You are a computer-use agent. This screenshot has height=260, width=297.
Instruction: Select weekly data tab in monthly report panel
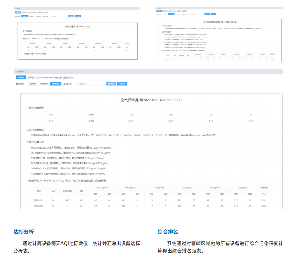(x=44, y=84)
